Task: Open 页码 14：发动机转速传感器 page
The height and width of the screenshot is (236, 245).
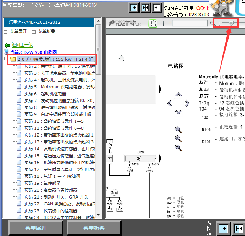Action: [x=60, y=149]
